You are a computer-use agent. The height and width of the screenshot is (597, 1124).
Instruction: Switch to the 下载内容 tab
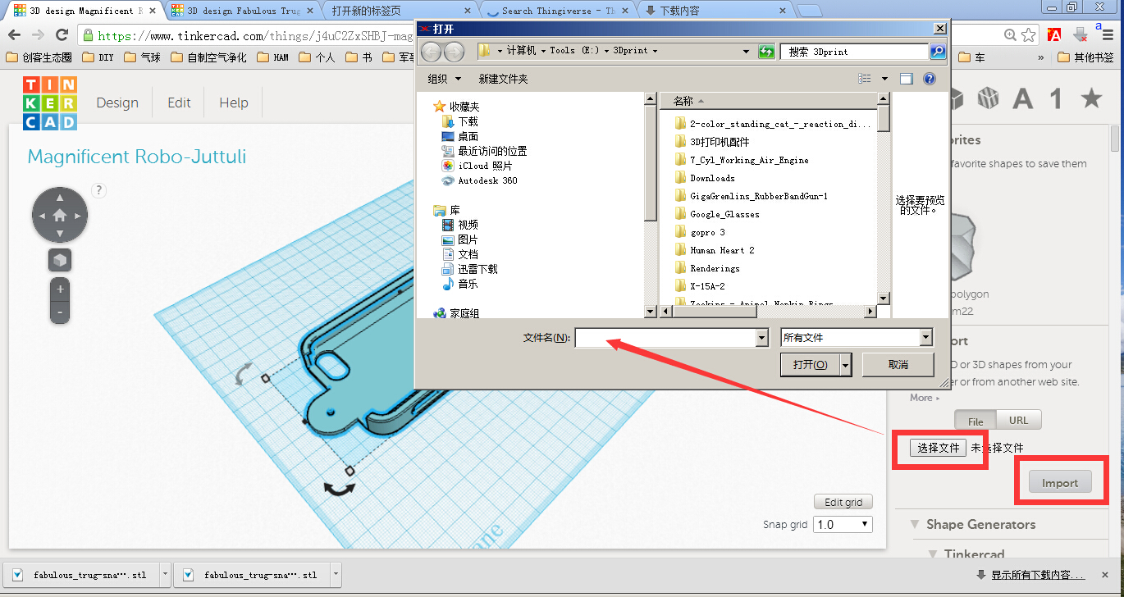tap(715, 11)
